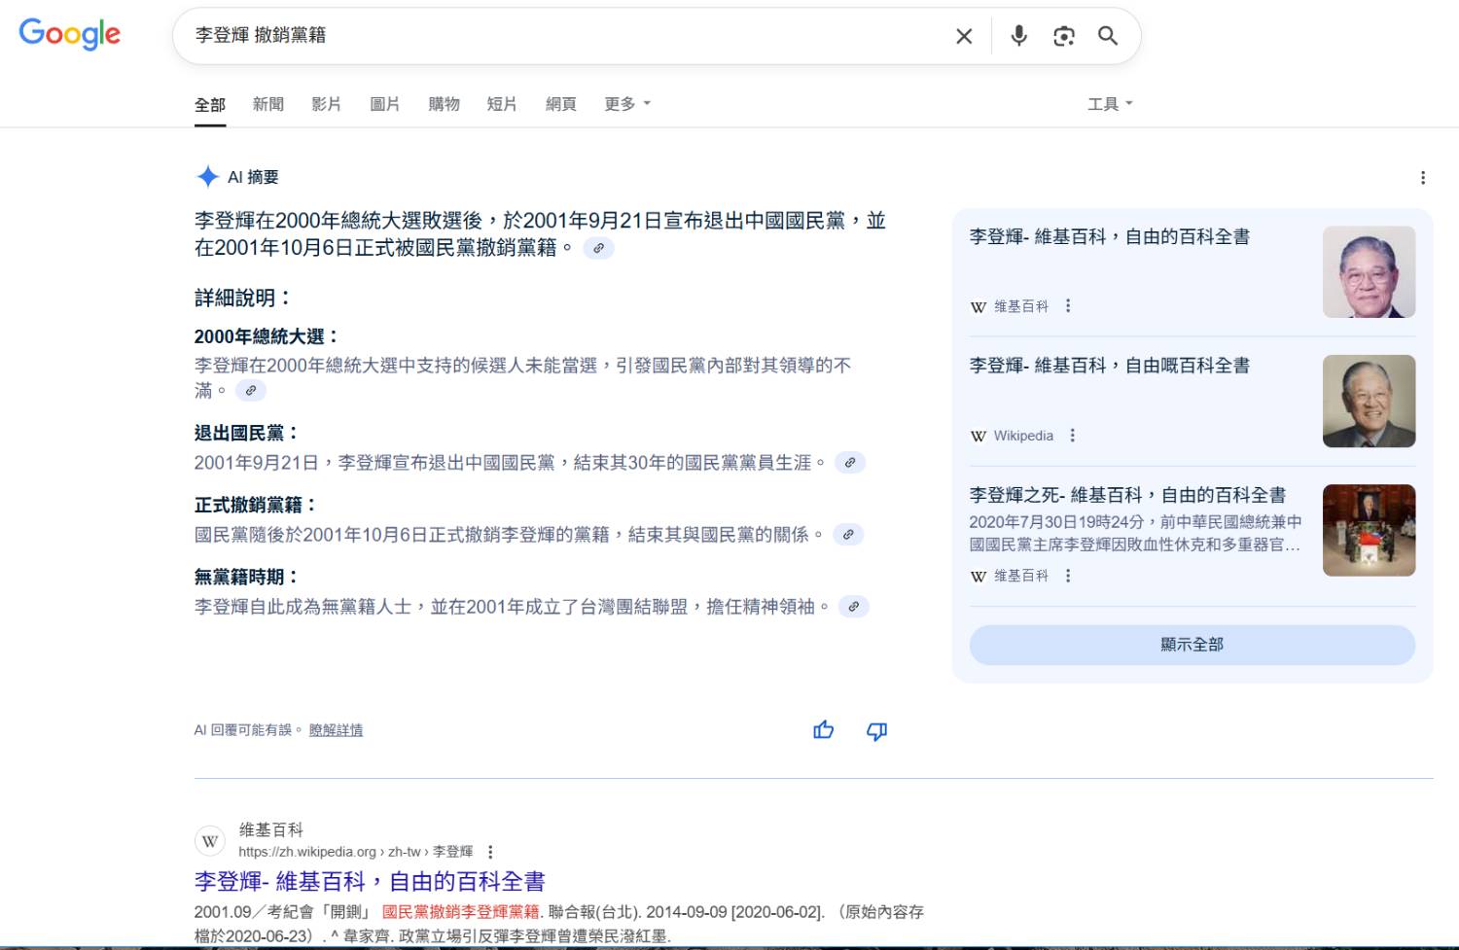Open Google Lens image search icon
Image resolution: width=1459 pixels, height=950 pixels.
(1064, 36)
